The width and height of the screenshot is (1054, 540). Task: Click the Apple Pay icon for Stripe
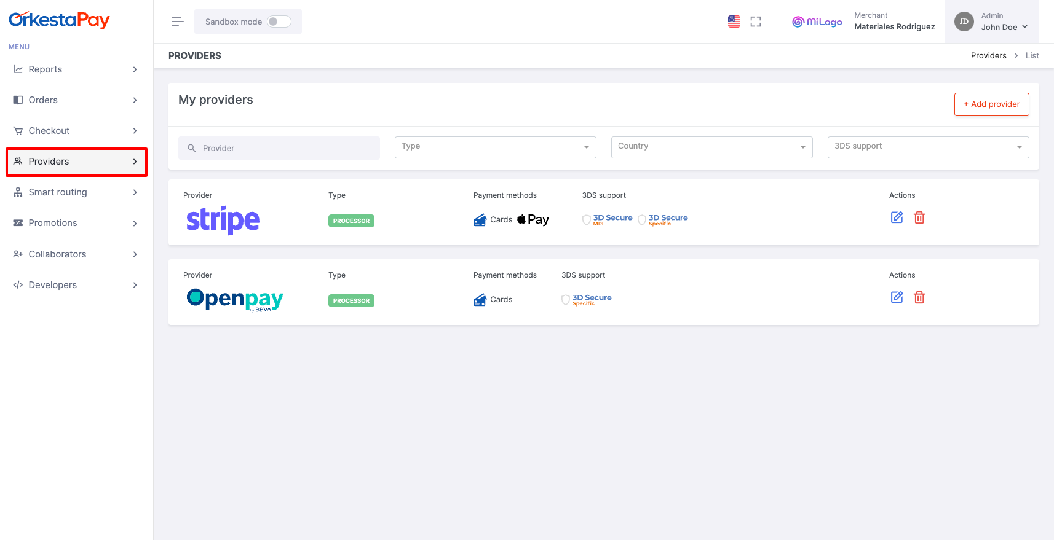[533, 219]
